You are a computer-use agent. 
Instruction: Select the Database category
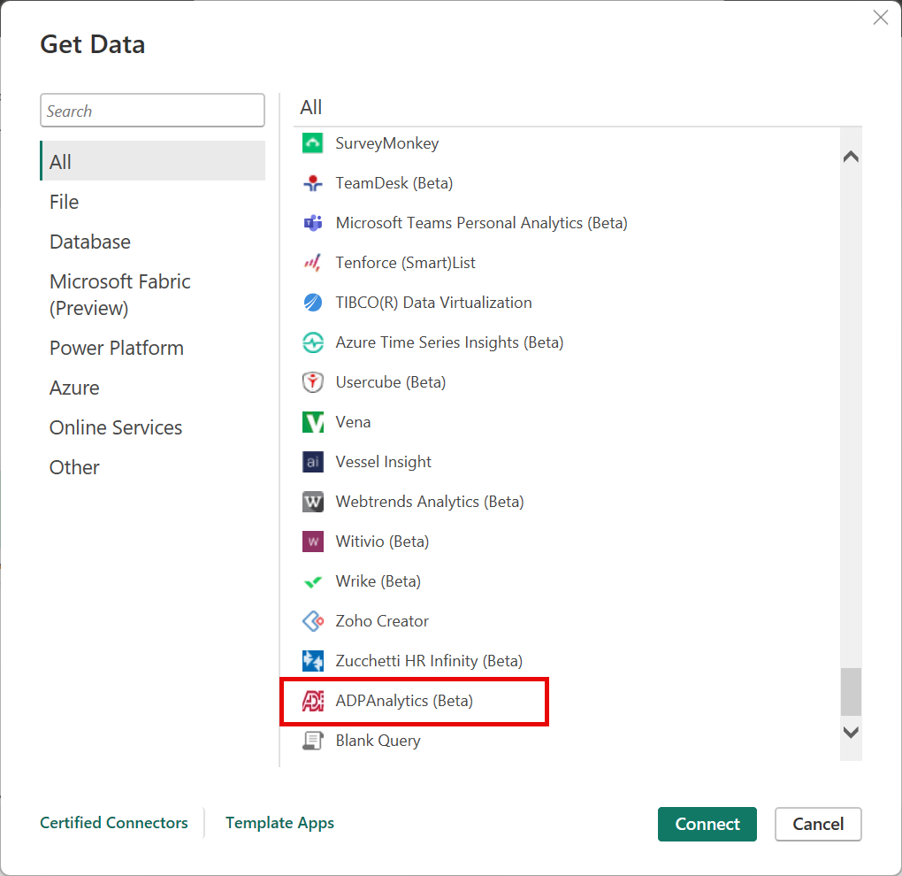[x=152, y=242]
